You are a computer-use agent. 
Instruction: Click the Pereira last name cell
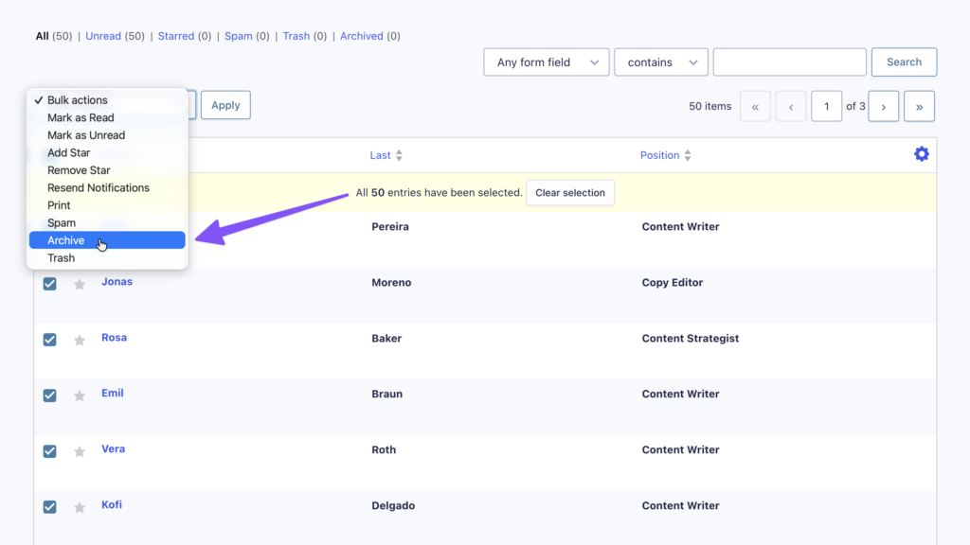390,227
